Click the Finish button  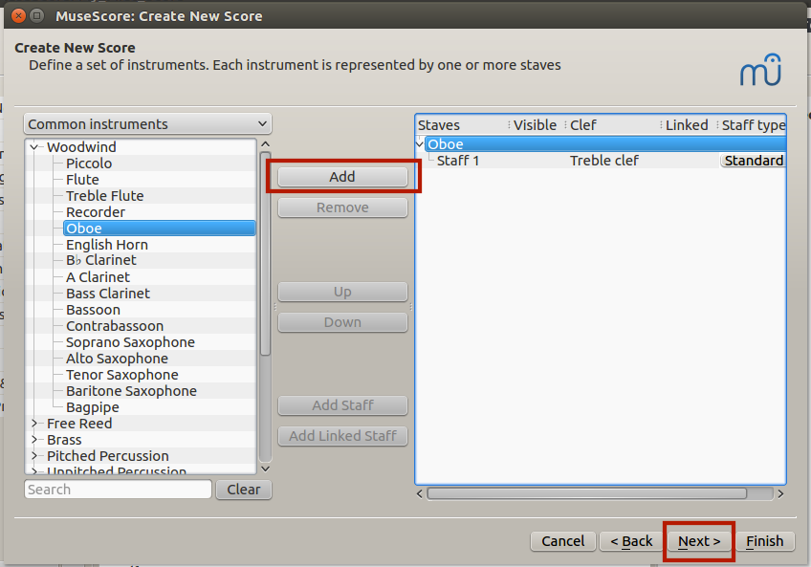coord(764,541)
